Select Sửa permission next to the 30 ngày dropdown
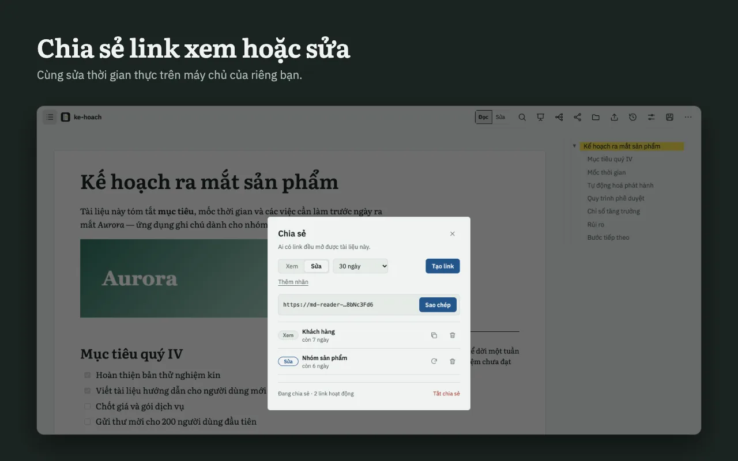The height and width of the screenshot is (461, 738). click(316, 266)
